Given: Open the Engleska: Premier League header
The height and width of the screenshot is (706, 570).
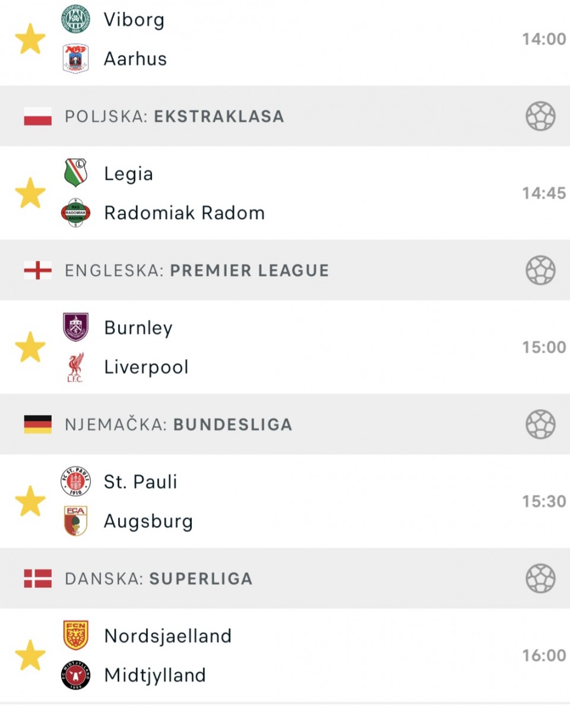Looking at the screenshot, I should tap(285, 270).
